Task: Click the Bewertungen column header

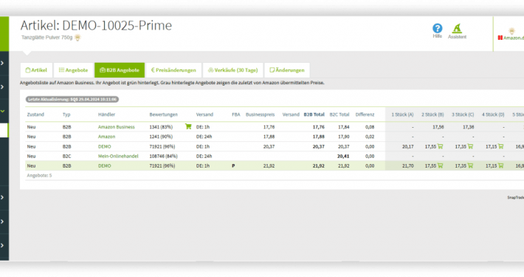Action: point(163,114)
